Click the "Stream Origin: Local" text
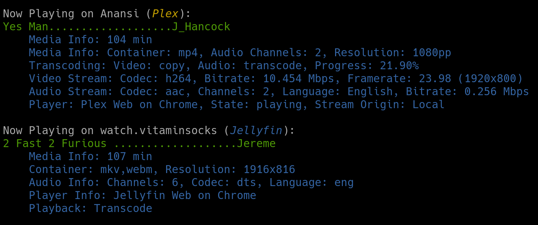 379,105
